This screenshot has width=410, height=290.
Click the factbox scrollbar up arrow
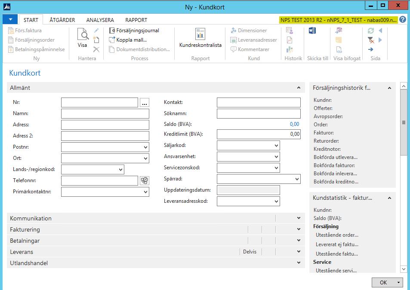(x=404, y=86)
